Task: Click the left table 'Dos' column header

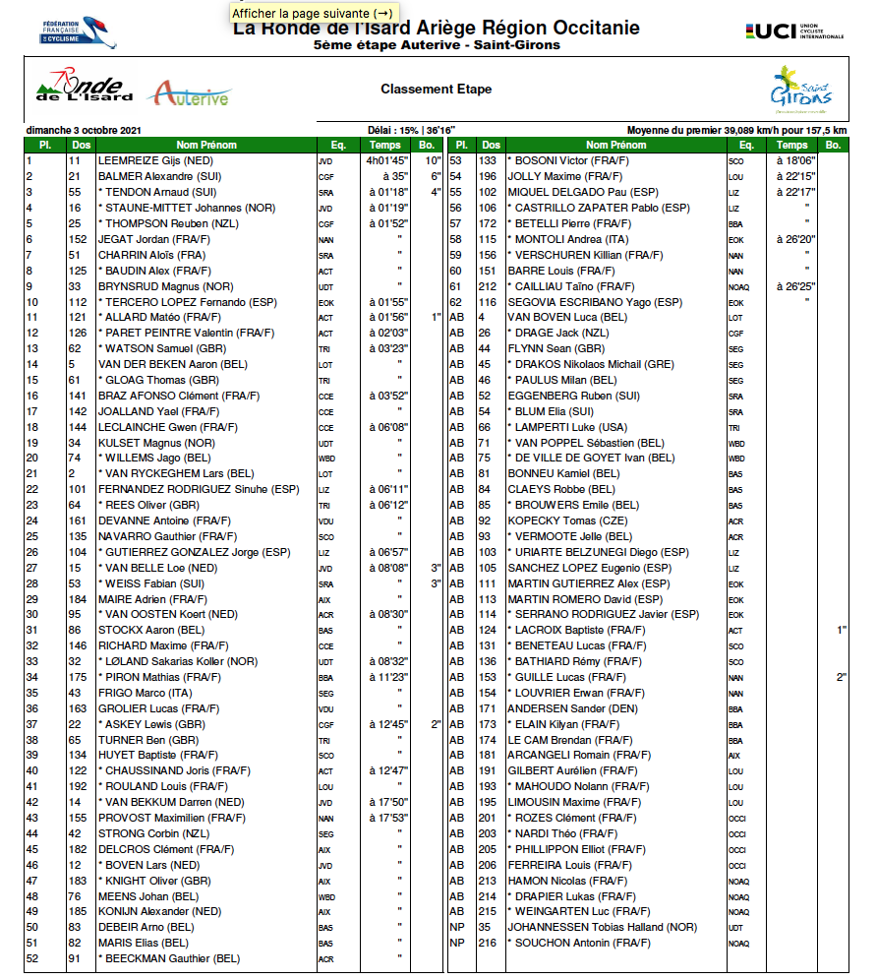Action: click(x=82, y=146)
